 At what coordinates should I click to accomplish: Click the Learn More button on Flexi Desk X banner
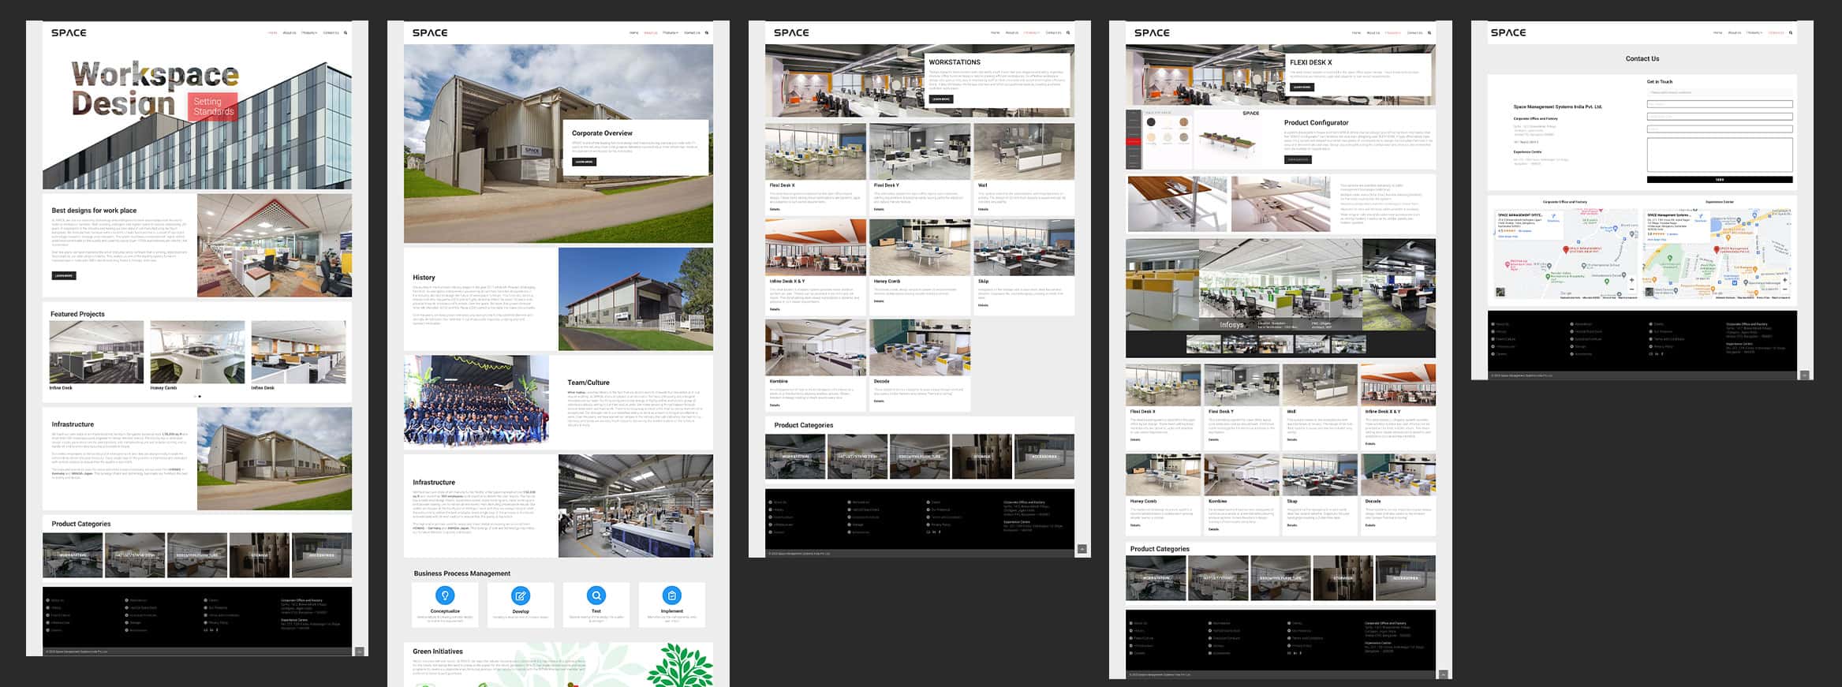pyautogui.click(x=1302, y=87)
